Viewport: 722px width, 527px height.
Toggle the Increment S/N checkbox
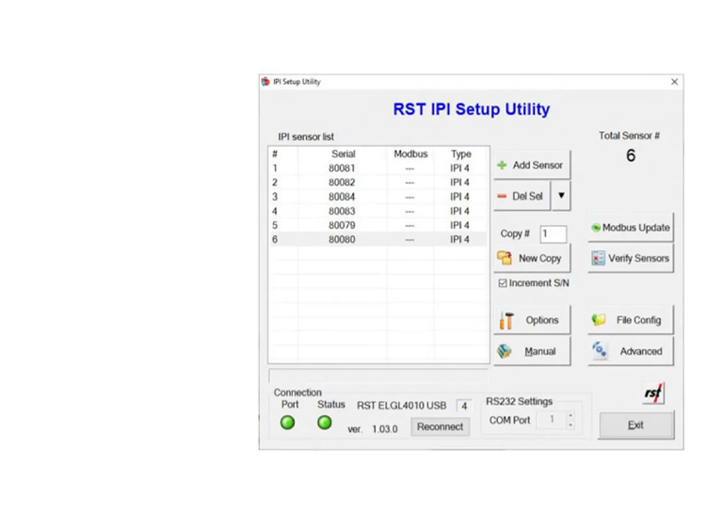pos(503,283)
